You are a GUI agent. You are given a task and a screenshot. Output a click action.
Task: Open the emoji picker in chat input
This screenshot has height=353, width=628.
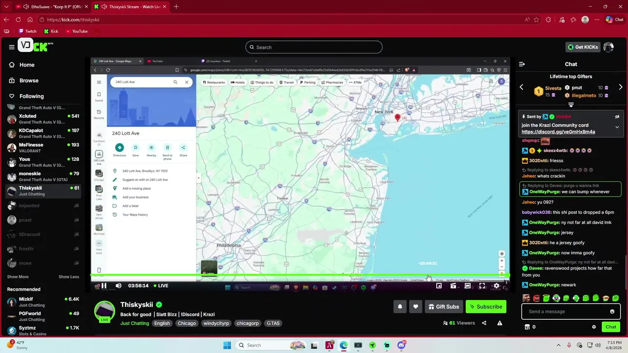point(612,311)
